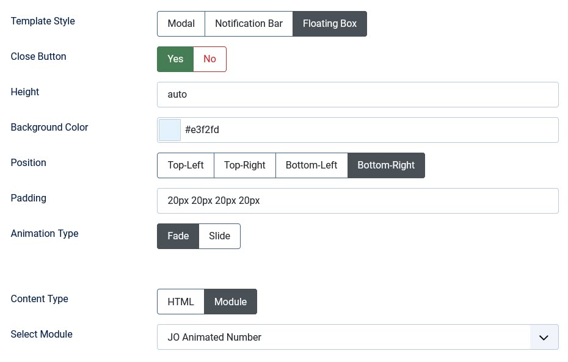This screenshot has width=568, height=362.
Task: Switch animation type to Slide
Action: click(x=219, y=236)
